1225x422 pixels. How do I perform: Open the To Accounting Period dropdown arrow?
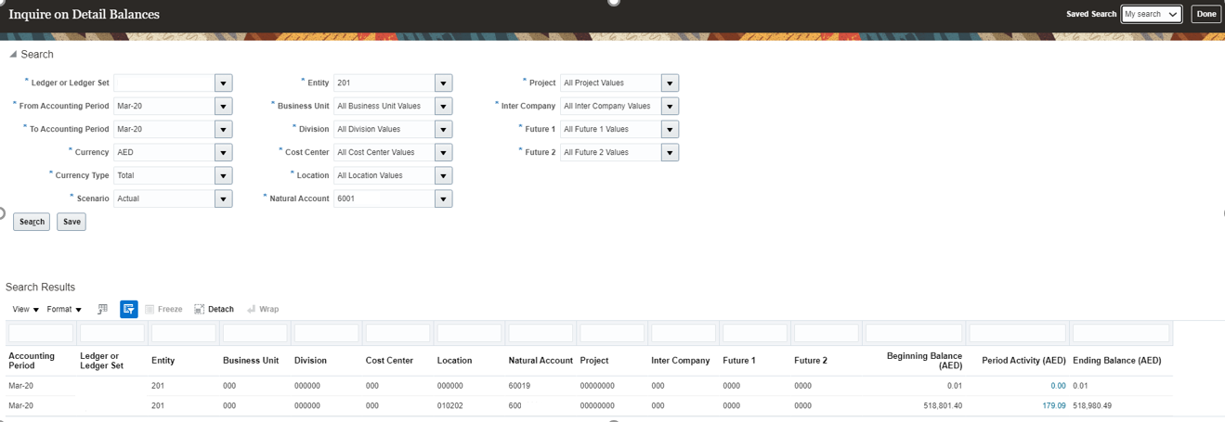point(223,129)
